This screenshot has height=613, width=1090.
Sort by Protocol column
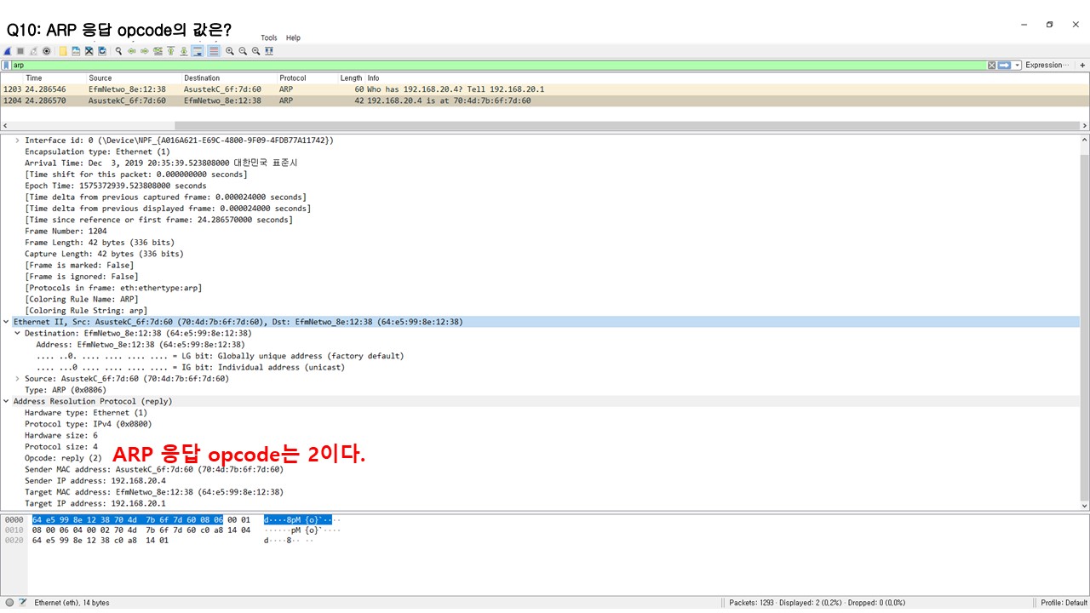click(293, 78)
